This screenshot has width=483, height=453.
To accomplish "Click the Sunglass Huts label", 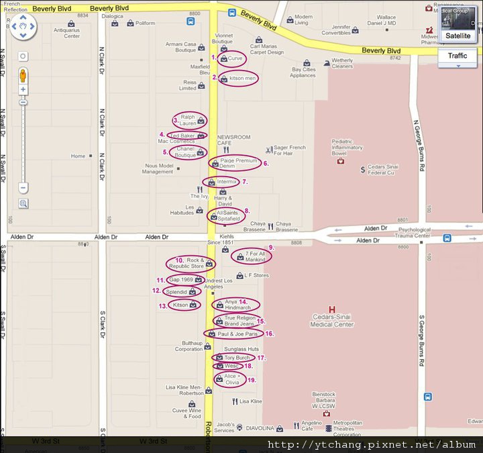I will pos(241,349).
